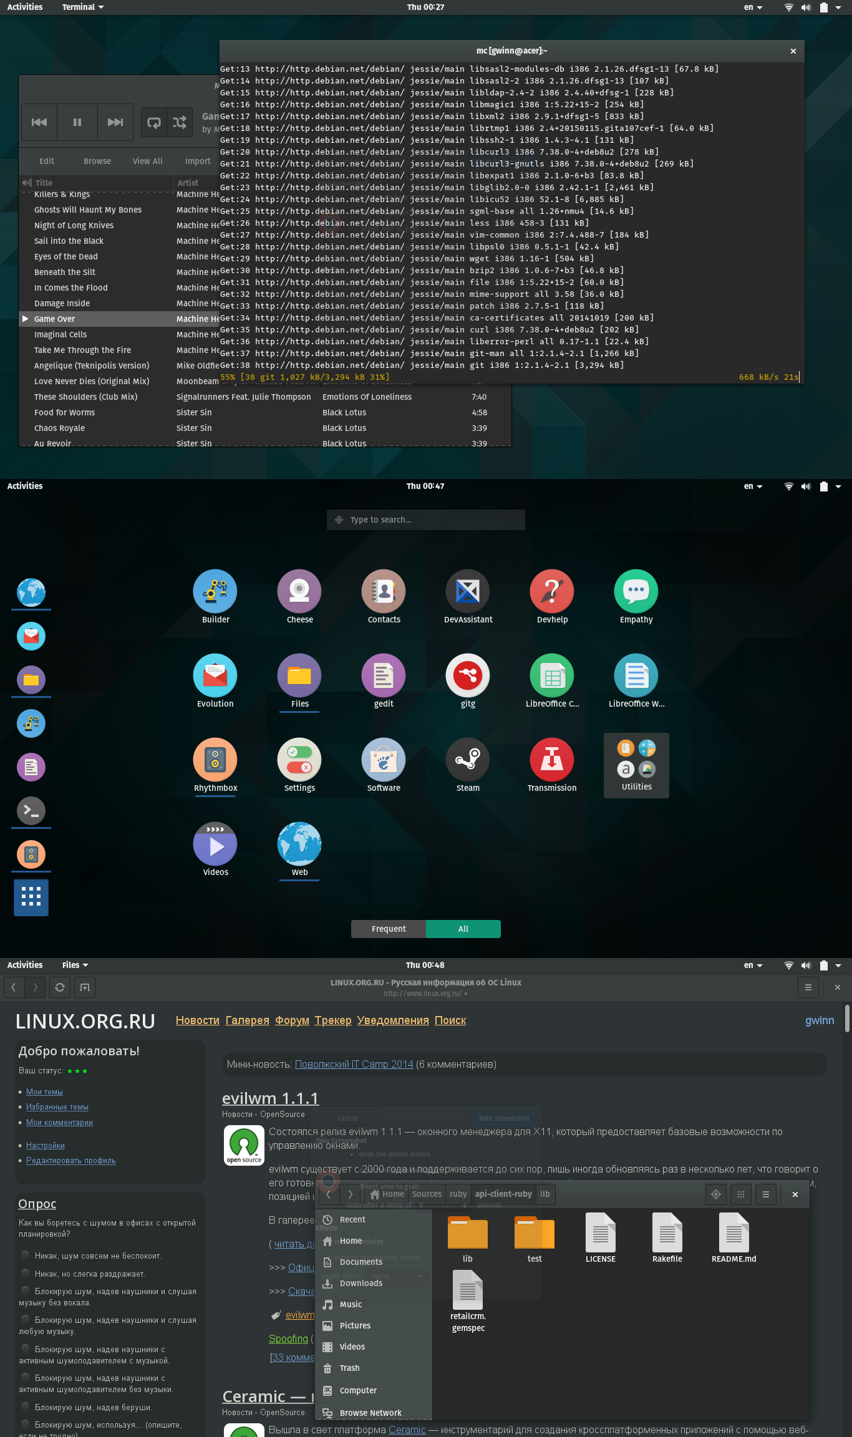
Task: Open the Files window hamburger menu
Action: pyautogui.click(x=766, y=1194)
